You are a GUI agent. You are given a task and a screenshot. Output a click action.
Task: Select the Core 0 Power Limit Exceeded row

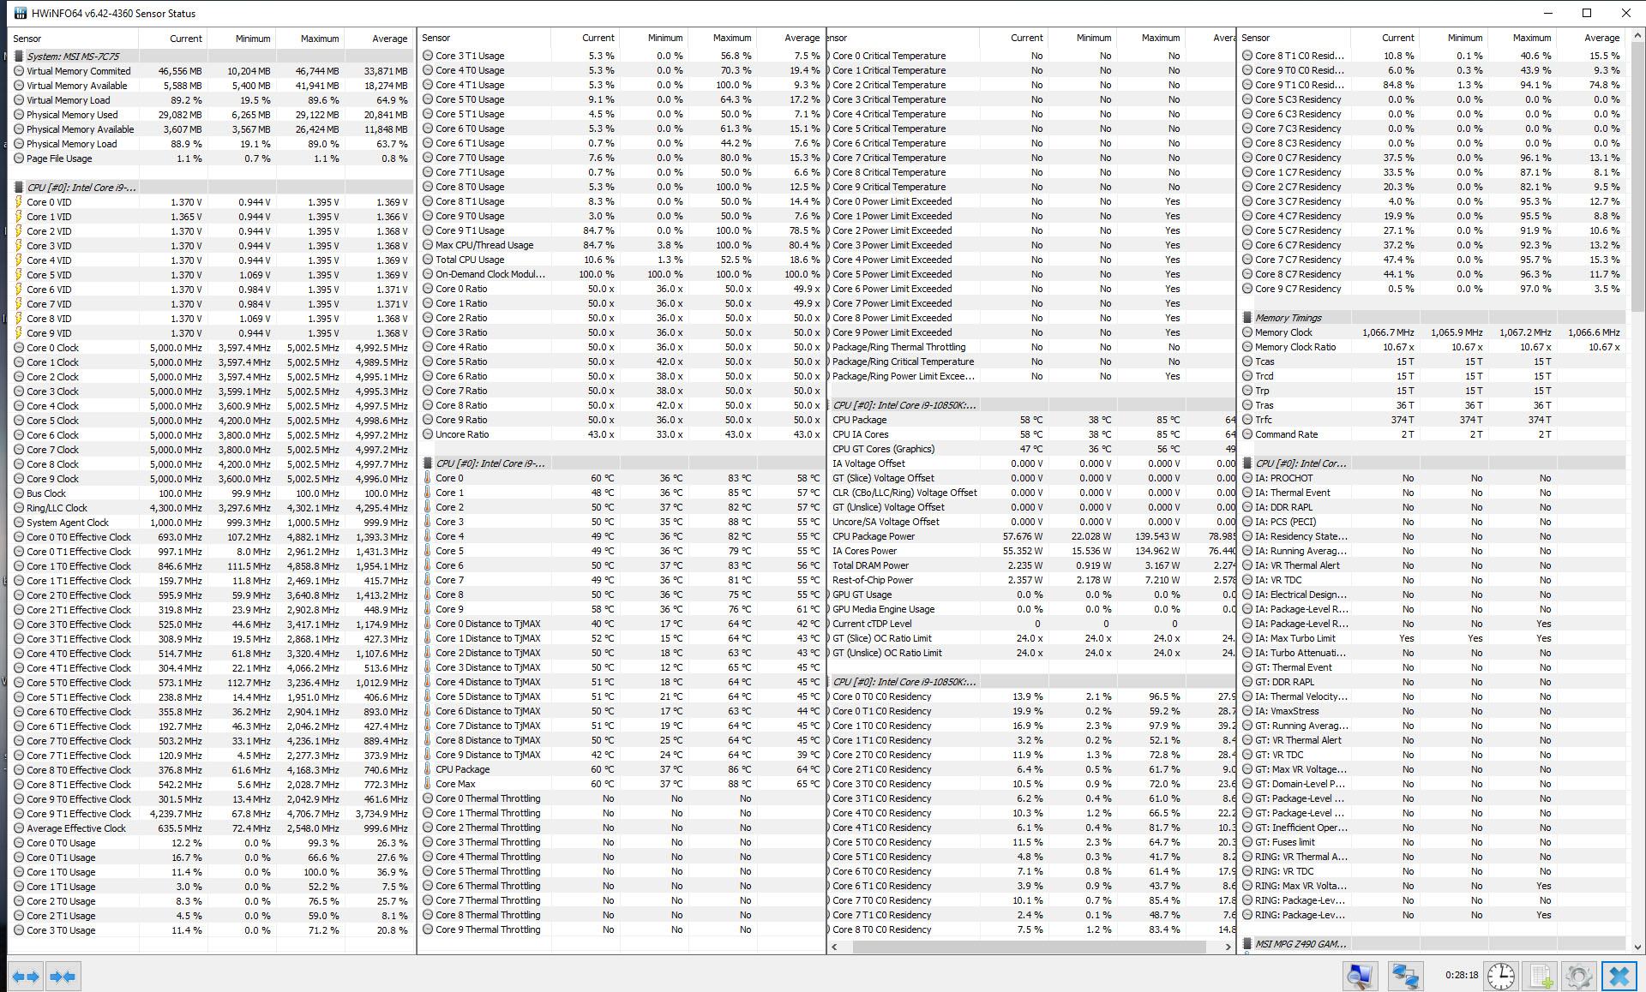1032,201
